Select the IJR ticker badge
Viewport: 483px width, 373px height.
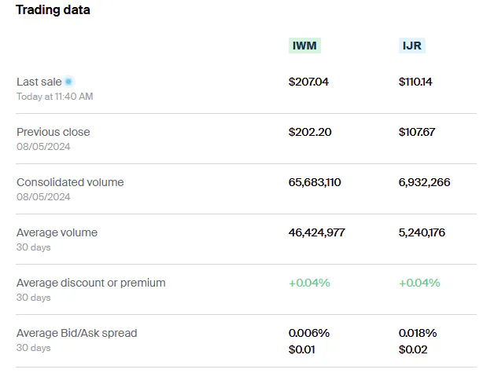coord(412,46)
